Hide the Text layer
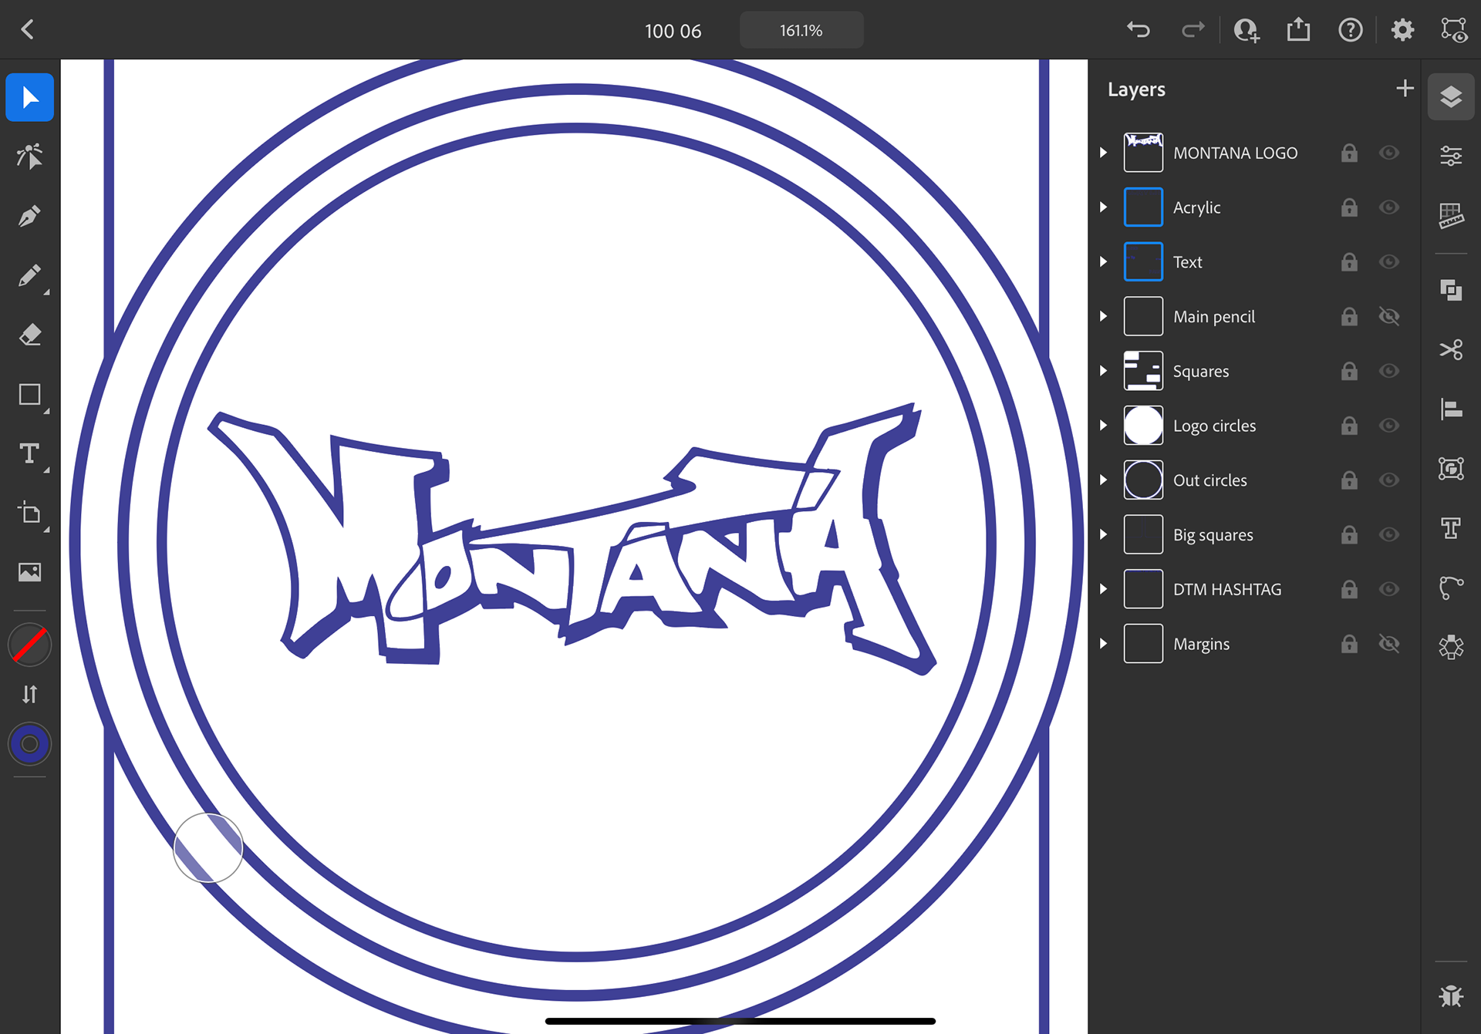The image size is (1481, 1034). tap(1389, 262)
